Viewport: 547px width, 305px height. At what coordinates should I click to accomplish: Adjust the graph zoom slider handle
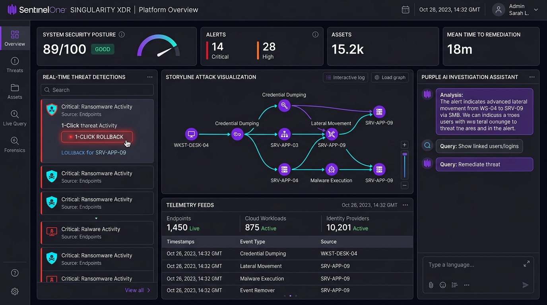[405, 154]
